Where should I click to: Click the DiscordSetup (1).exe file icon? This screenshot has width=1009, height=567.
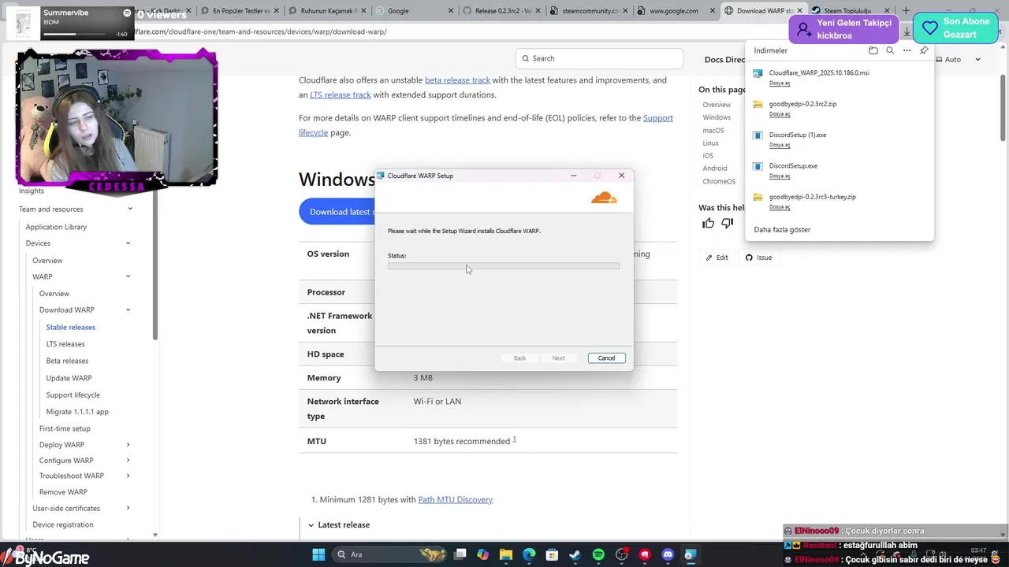(758, 135)
